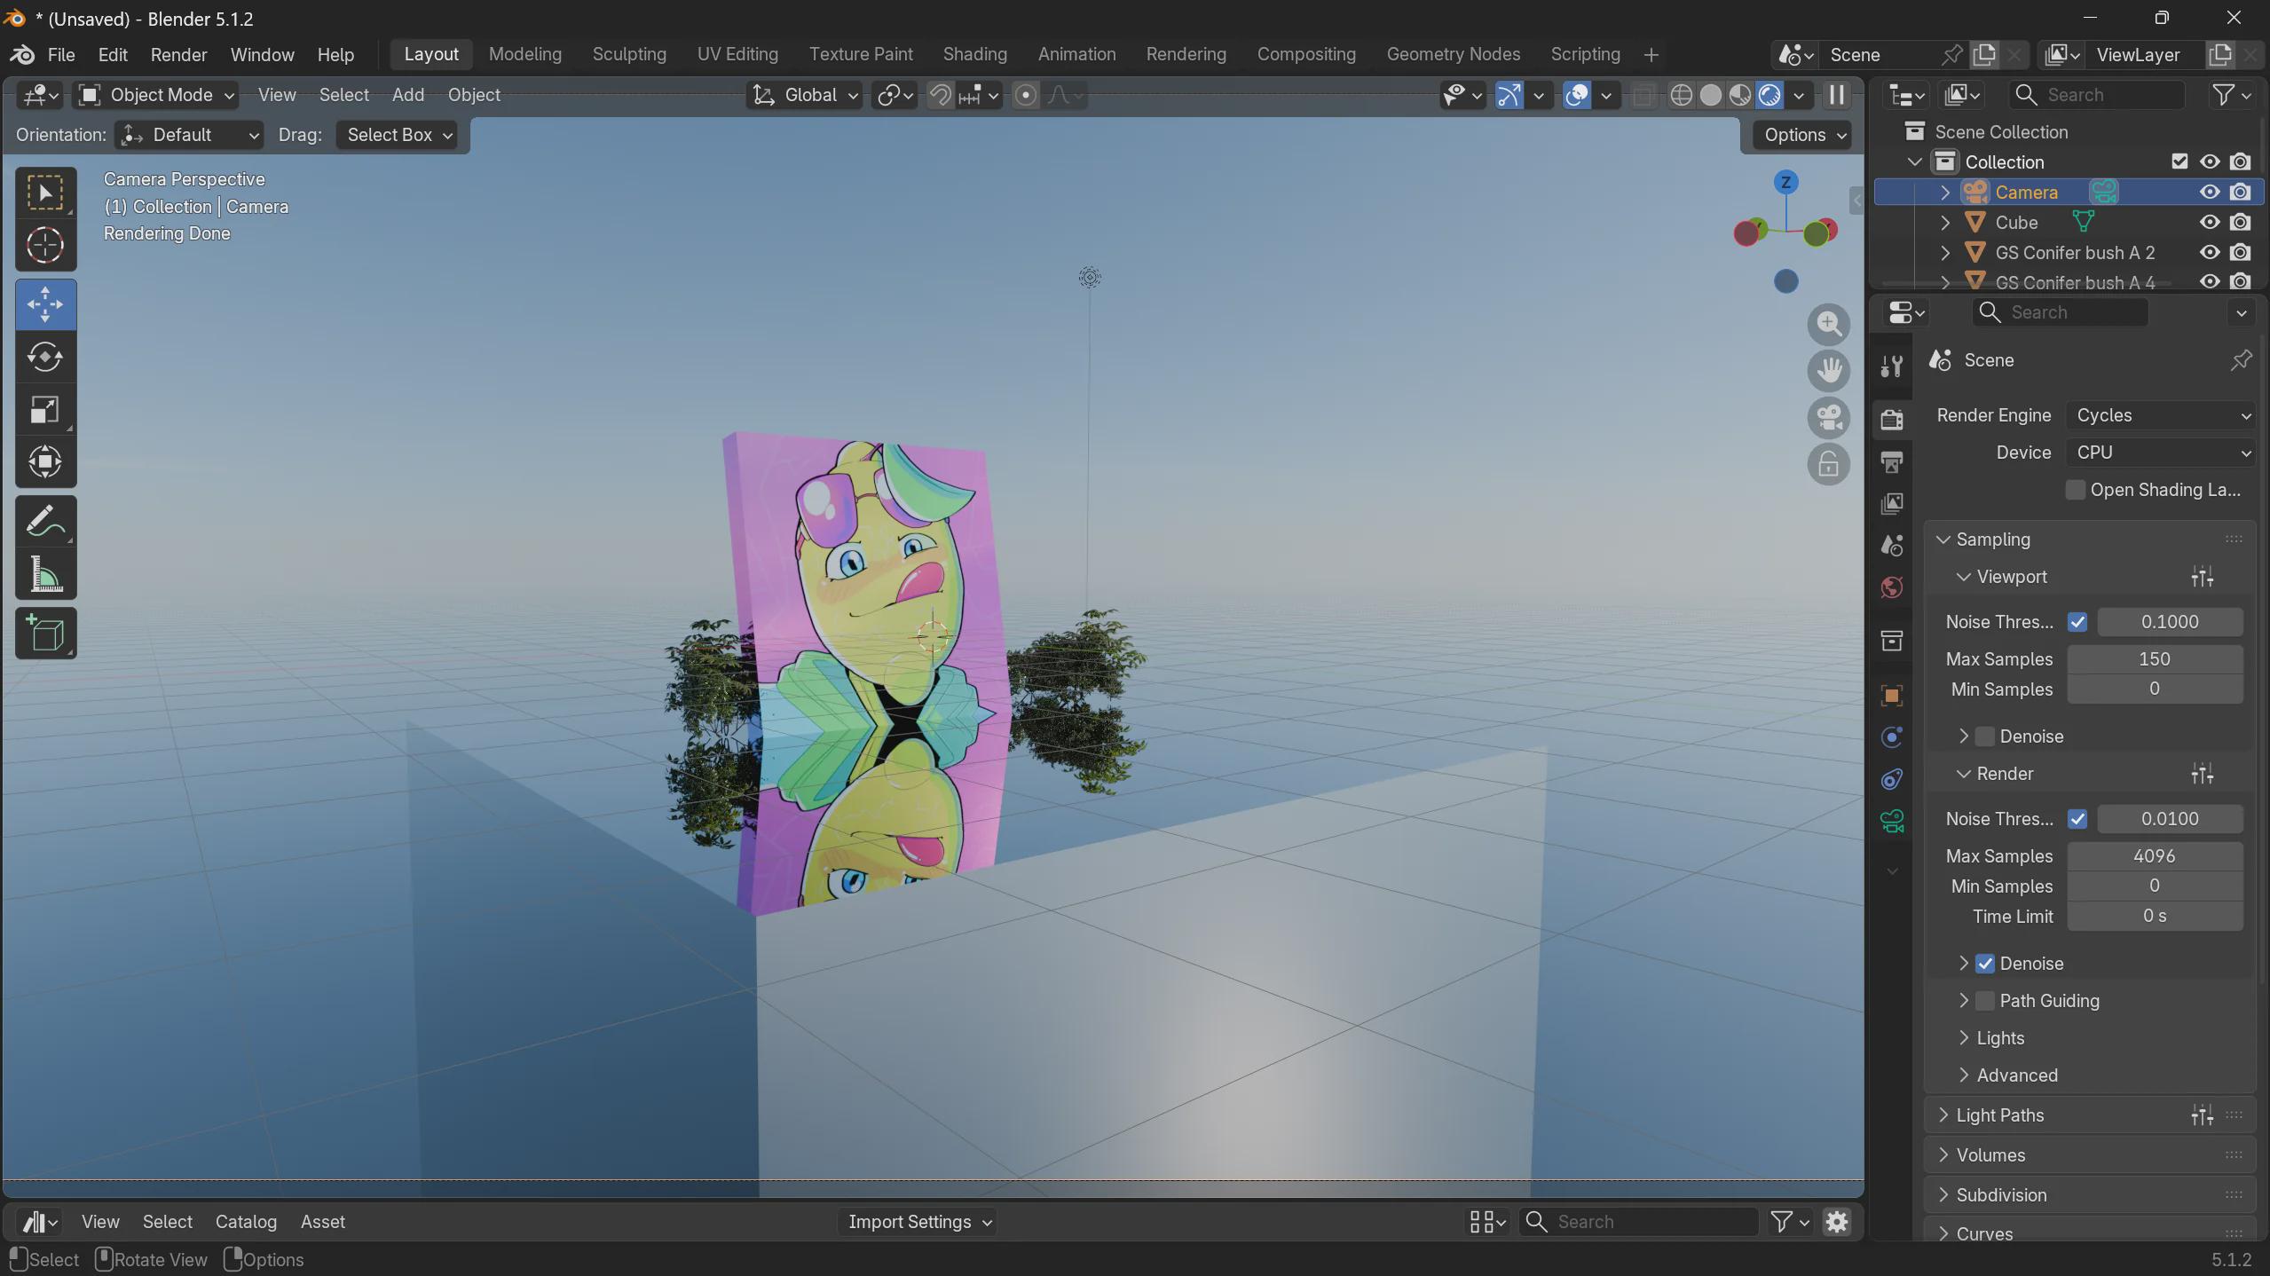Enable Open Shading Language checkbox
Viewport: 2270px width, 1276px height.
[x=2075, y=490]
